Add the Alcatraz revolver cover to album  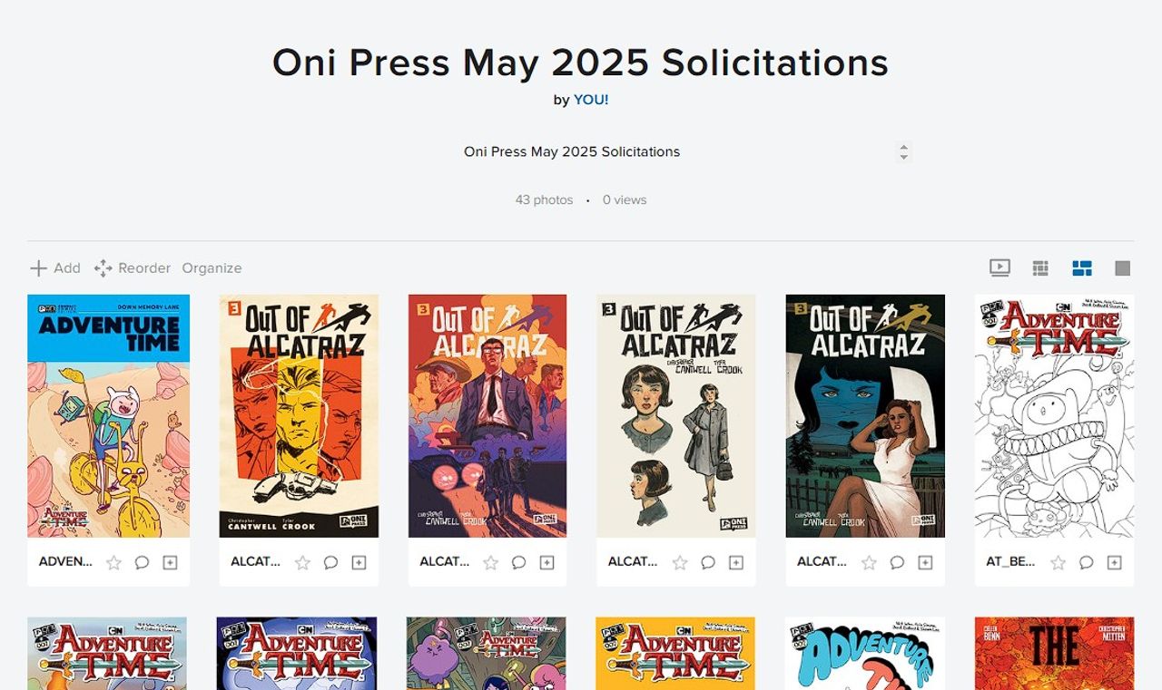pos(359,563)
